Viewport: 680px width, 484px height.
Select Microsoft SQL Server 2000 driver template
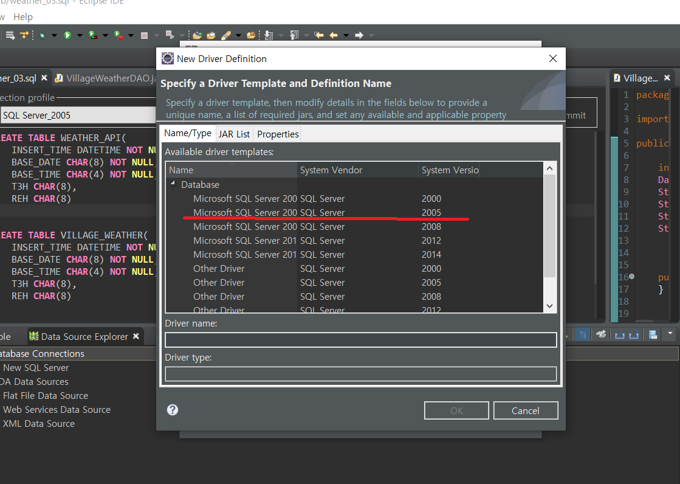[354, 198]
